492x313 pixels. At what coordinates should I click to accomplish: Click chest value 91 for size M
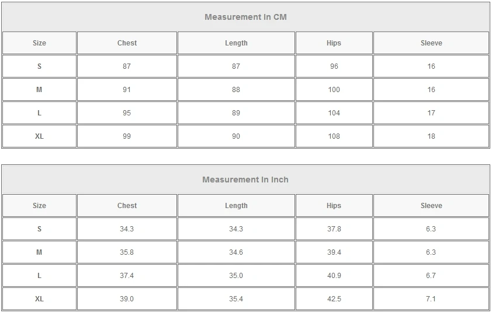127,90
